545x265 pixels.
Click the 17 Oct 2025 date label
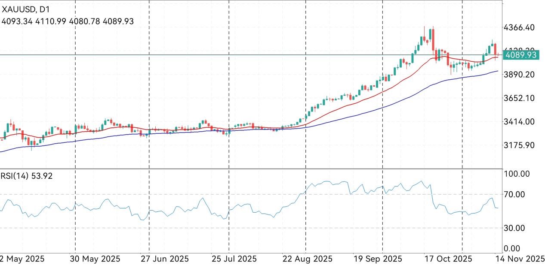[x=448, y=259]
